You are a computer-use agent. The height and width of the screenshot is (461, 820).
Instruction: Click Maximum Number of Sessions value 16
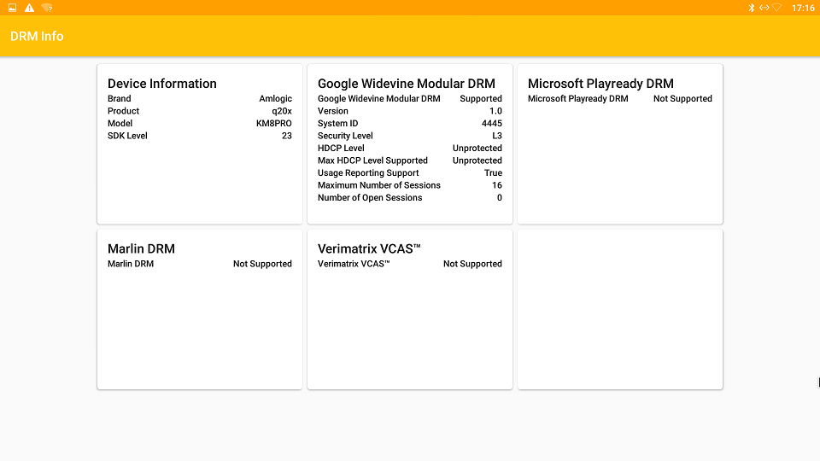[497, 185]
